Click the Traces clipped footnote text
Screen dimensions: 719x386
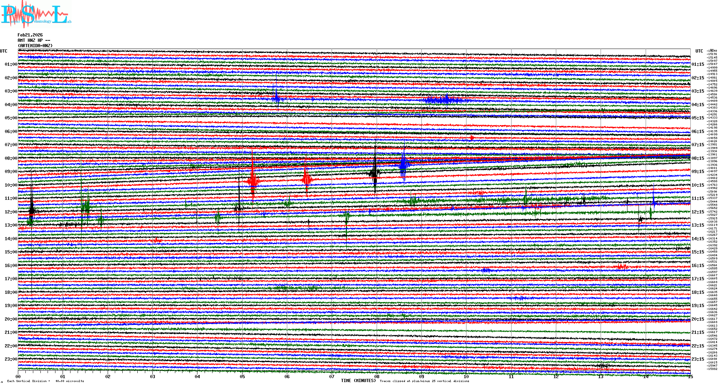(x=424, y=381)
